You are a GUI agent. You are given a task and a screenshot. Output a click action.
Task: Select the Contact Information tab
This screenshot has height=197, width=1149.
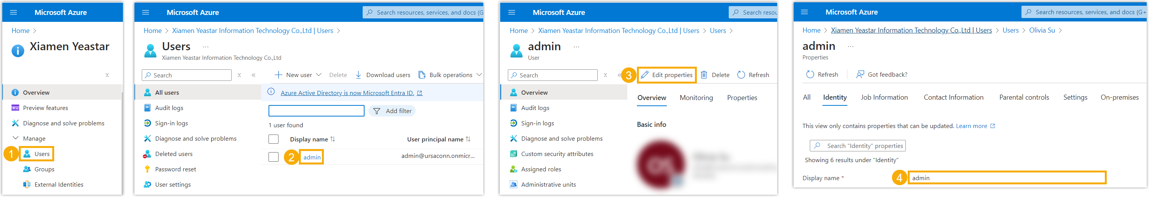coord(953,97)
